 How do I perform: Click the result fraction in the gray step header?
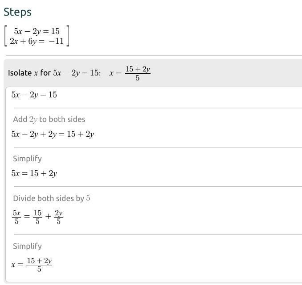(x=138, y=73)
